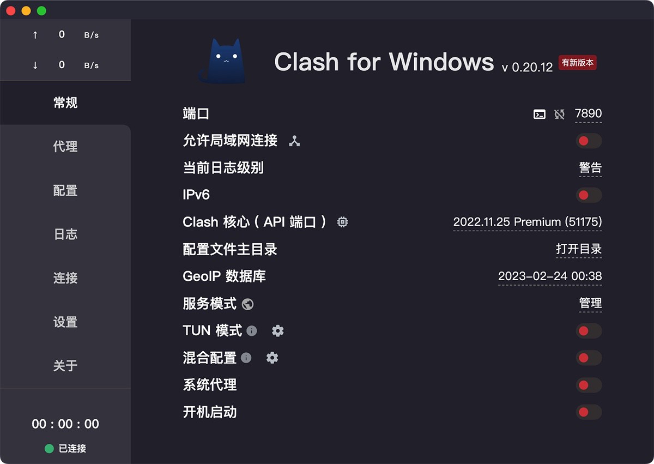
Task: Enable the 系统代理 toggle
Action: pos(589,385)
